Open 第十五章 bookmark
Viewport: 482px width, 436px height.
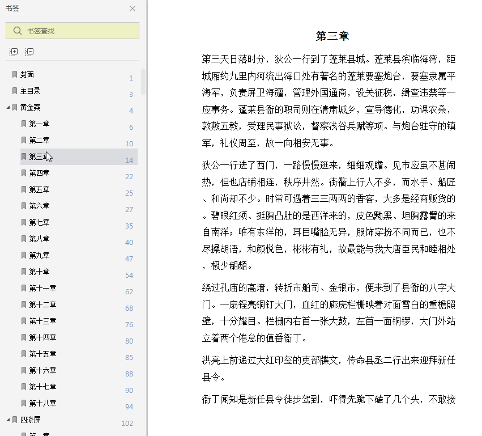tap(42, 354)
